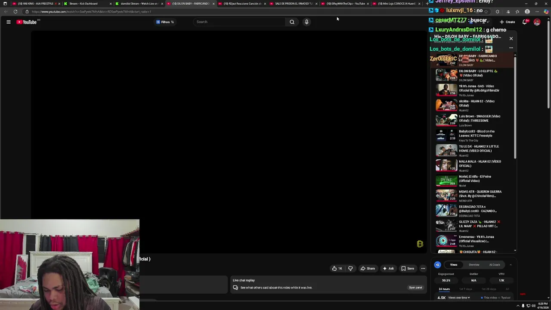Like the video with thumbs-up
This screenshot has width=551, height=310.
tap(337, 269)
